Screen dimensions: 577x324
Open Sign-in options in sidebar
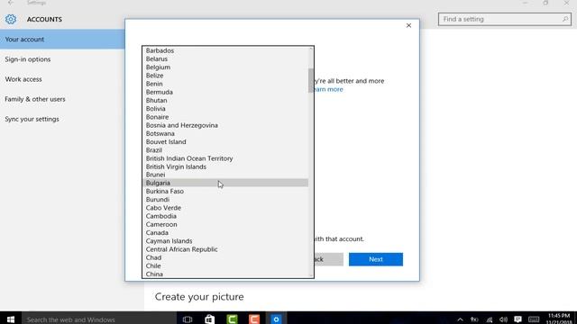pyautogui.click(x=28, y=59)
